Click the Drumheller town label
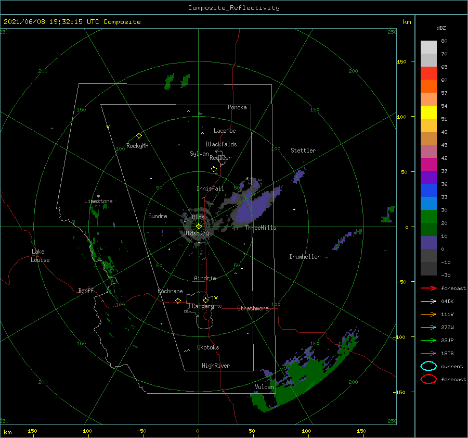This screenshot has height=438, width=468. coord(305,257)
